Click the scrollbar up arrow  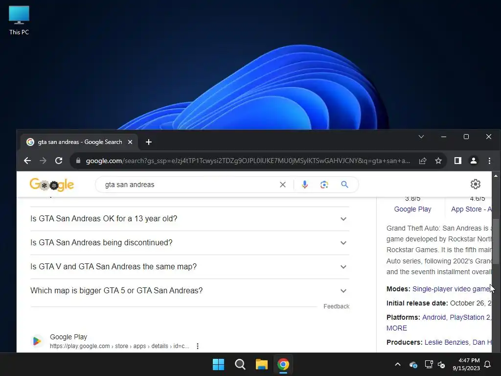coord(496,176)
